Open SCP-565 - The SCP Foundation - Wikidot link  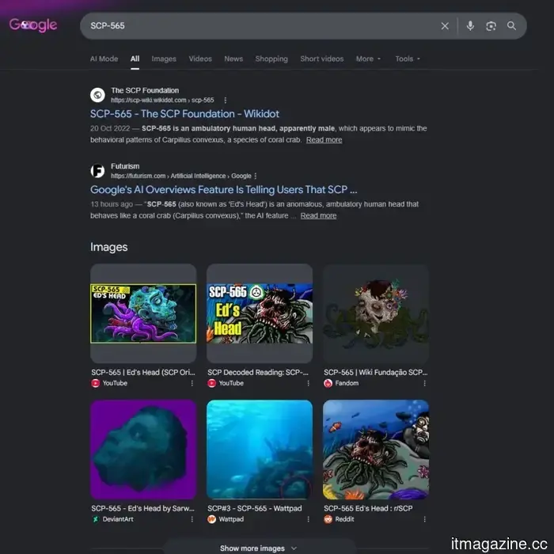184,114
